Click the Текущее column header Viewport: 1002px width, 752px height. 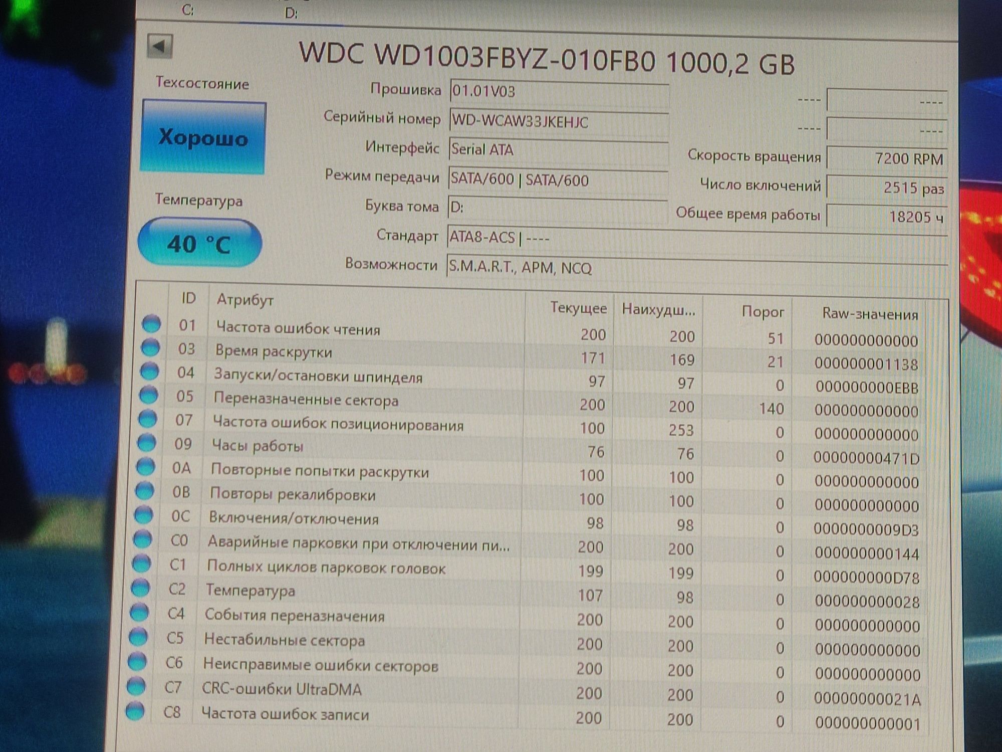[578, 307]
